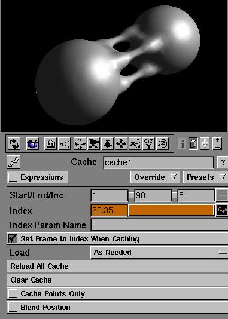Open the Override dropdown menu
The image size is (228, 319).
pyautogui.click(x=155, y=177)
